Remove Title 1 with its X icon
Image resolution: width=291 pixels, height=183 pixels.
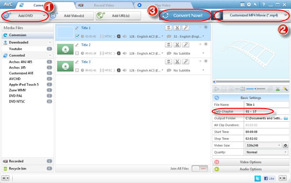click(x=206, y=27)
